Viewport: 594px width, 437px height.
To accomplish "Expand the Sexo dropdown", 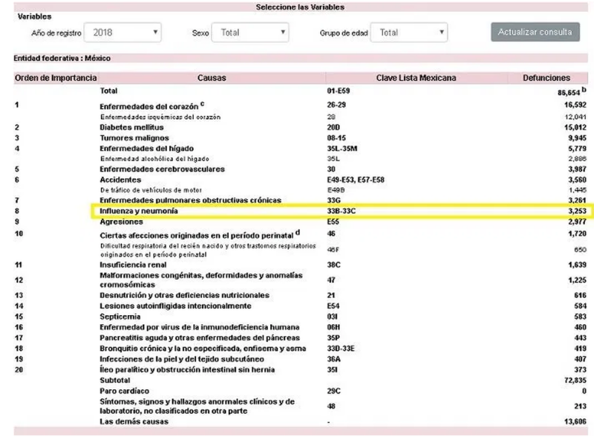I will (249, 33).
